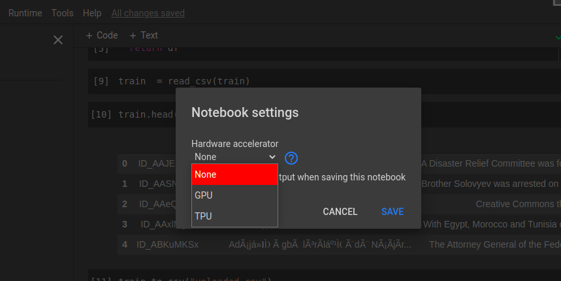Collapse the Hardware accelerator dropdown
561x281 pixels.
point(235,157)
